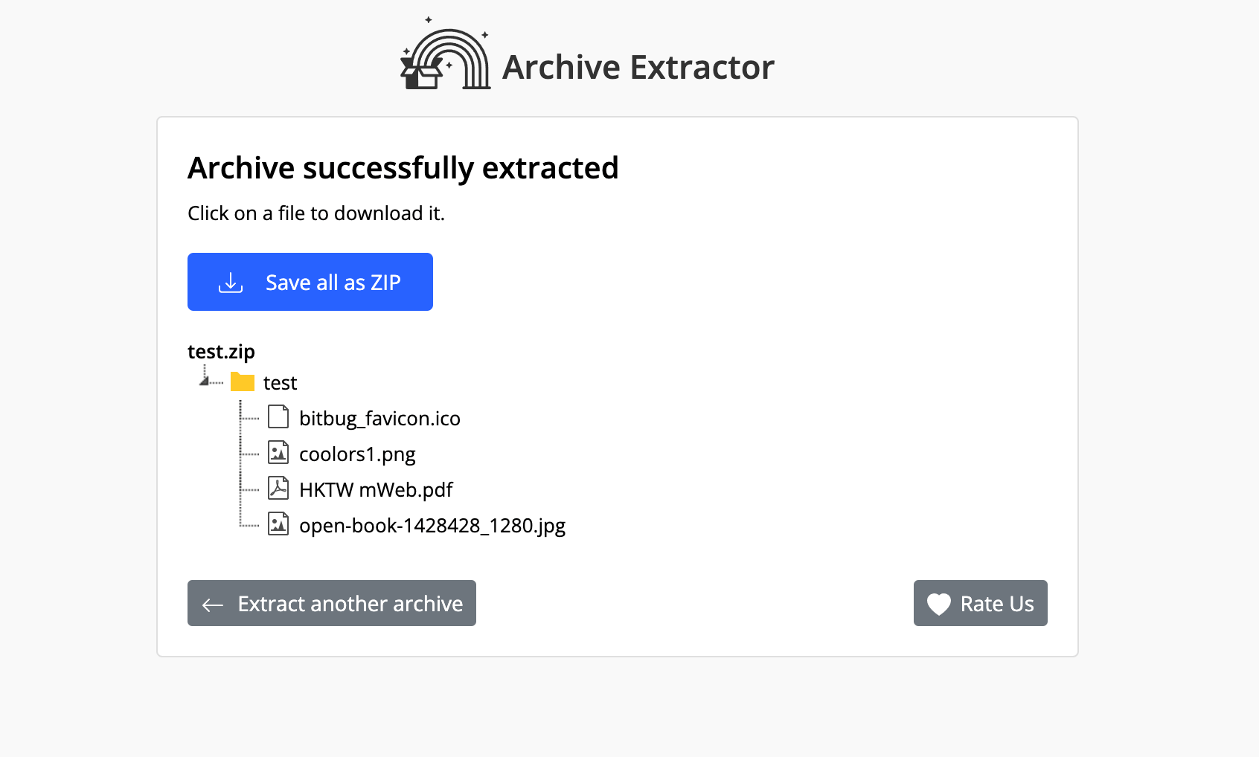Click the Save all as ZIP button
1259x757 pixels.
[310, 281]
